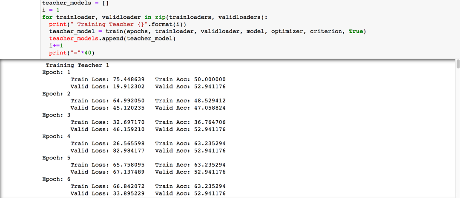Click the 'Epoch: 1' output line
Screen dimensions: 460x198
(56, 72)
